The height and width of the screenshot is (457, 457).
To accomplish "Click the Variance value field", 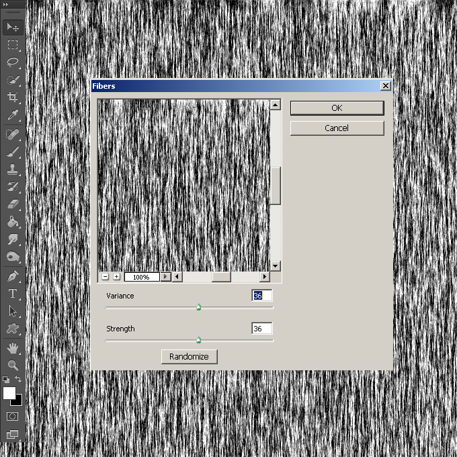I will [261, 296].
